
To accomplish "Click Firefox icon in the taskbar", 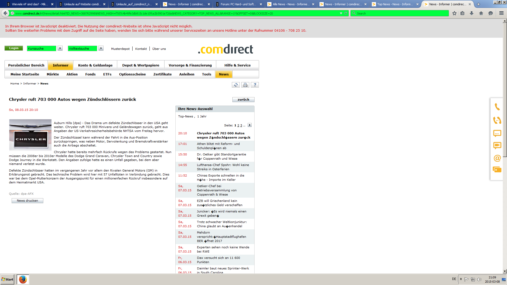I will [x=23, y=279].
